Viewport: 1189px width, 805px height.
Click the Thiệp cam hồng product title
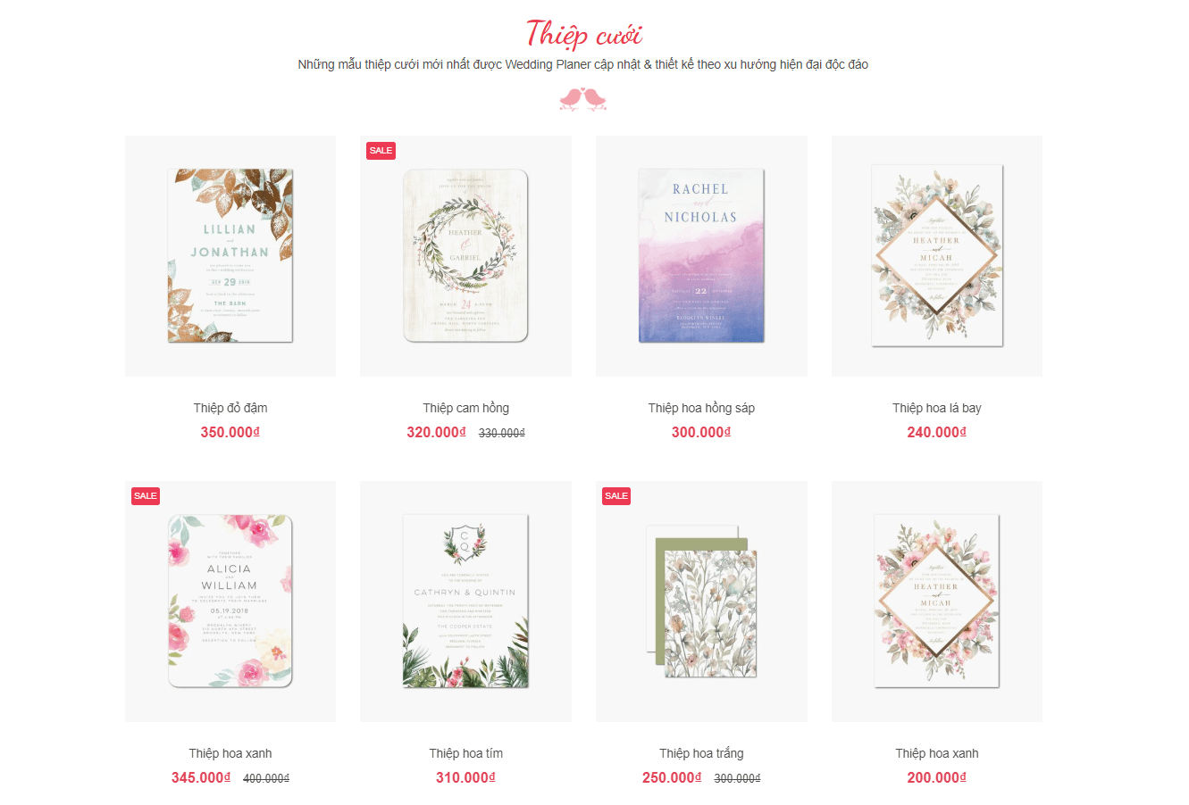[x=465, y=408]
